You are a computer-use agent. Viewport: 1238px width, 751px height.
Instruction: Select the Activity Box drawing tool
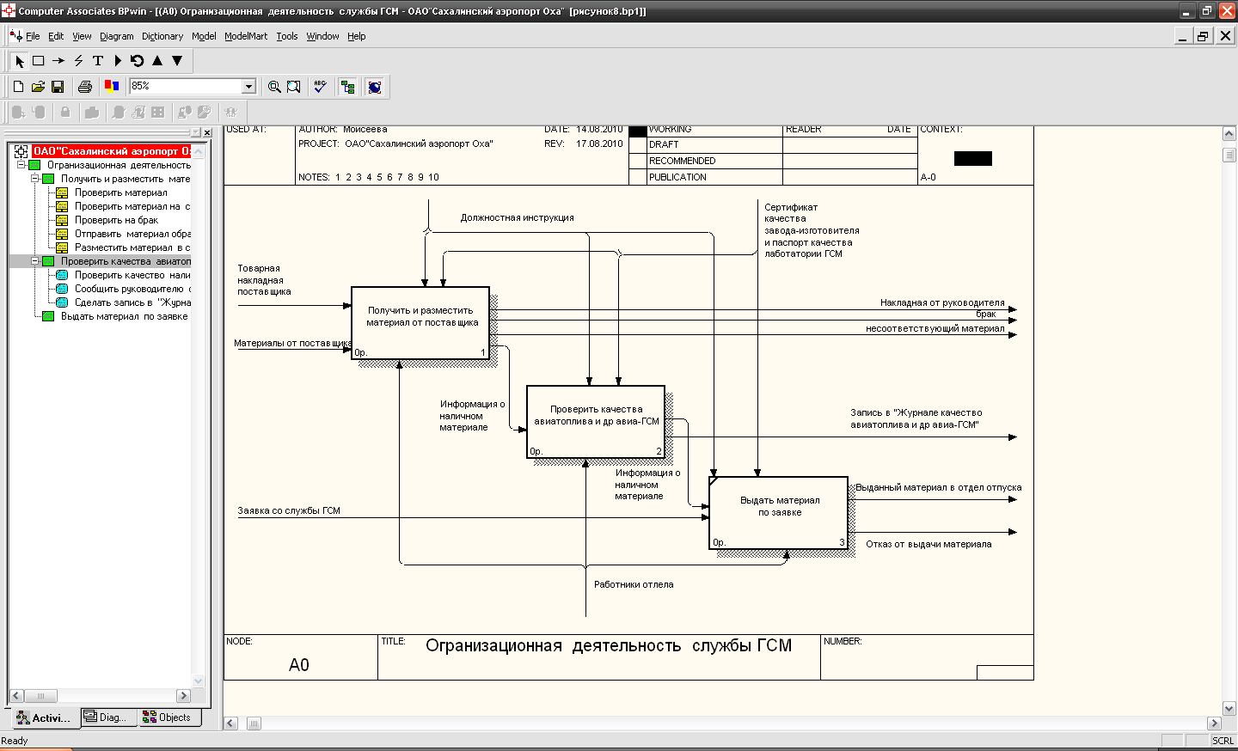click(x=39, y=61)
